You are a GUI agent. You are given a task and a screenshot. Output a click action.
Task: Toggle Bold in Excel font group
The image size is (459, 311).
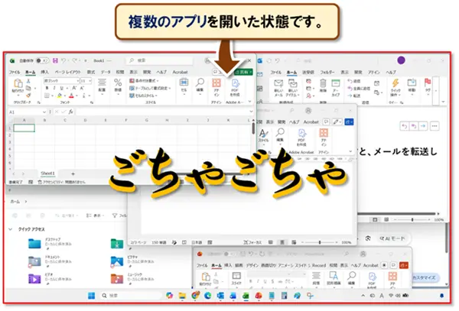[47, 88]
